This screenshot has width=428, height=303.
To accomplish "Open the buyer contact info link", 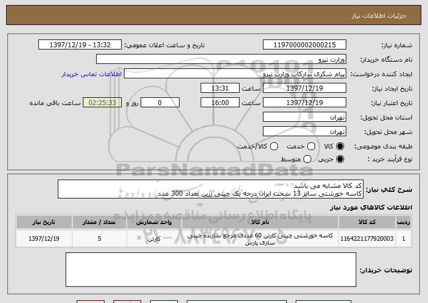I will [92, 74].
